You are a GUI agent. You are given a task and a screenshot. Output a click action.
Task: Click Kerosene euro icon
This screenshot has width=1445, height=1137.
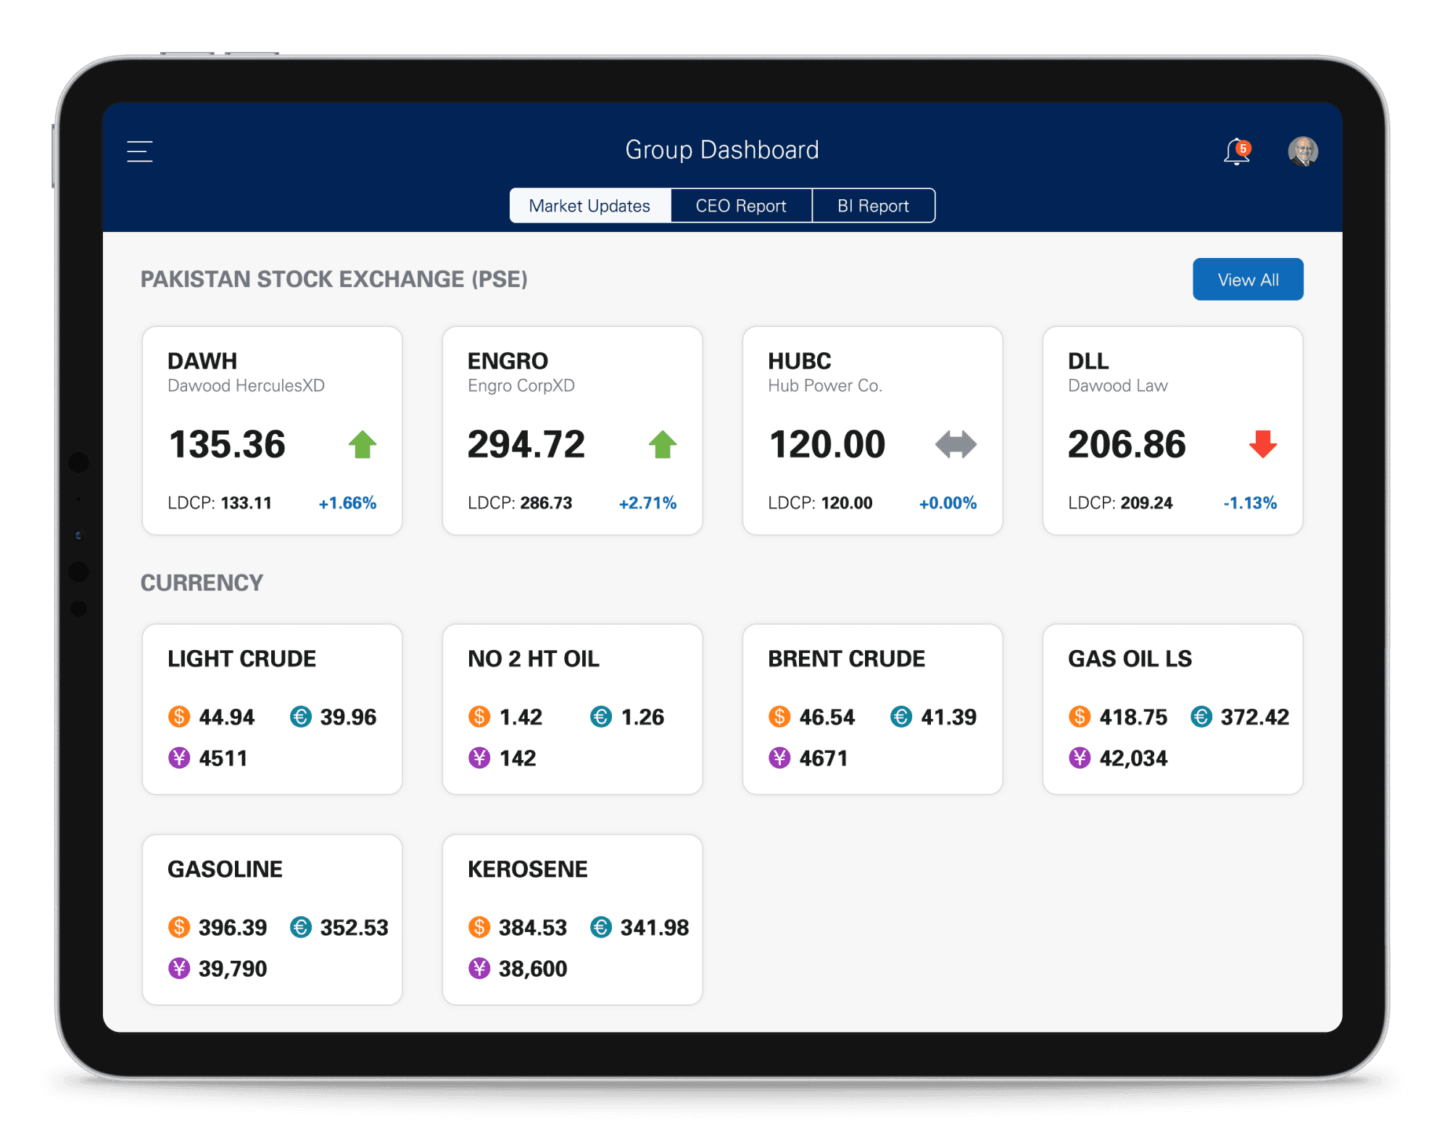point(601,927)
